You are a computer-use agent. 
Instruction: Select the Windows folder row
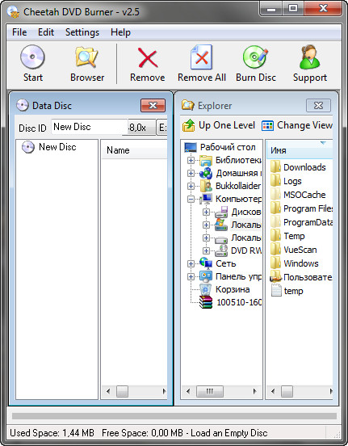click(294, 263)
